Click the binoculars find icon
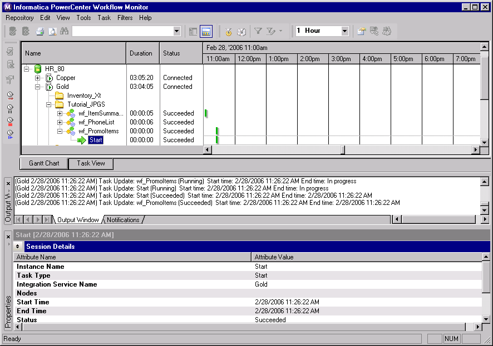Screen dimensions: 493x346 (x=64, y=31)
